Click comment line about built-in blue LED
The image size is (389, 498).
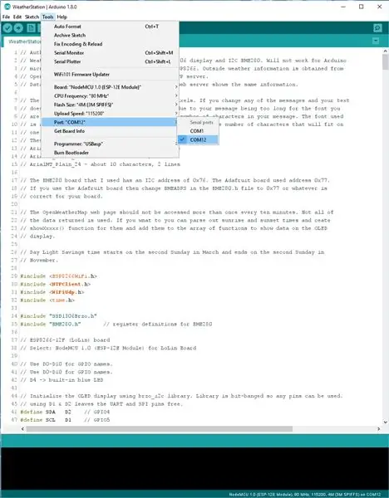[62, 380]
